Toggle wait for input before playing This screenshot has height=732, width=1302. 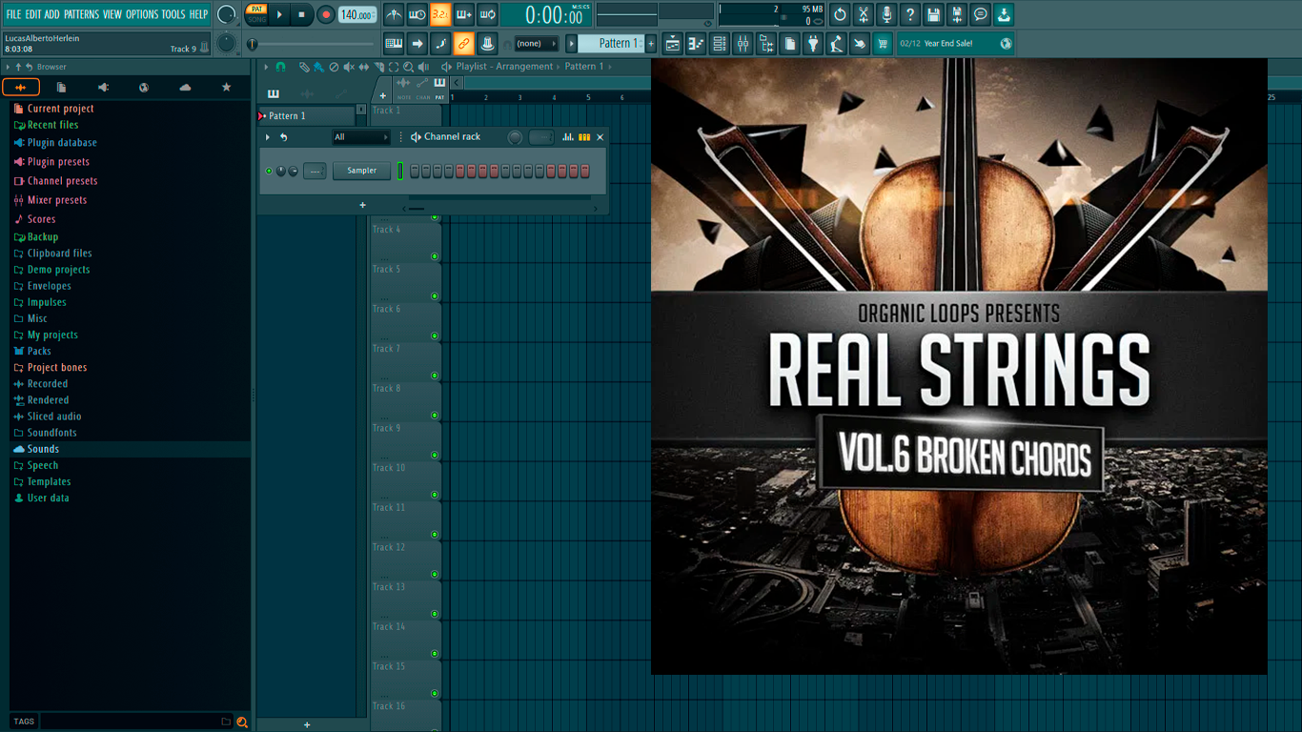tap(417, 14)
